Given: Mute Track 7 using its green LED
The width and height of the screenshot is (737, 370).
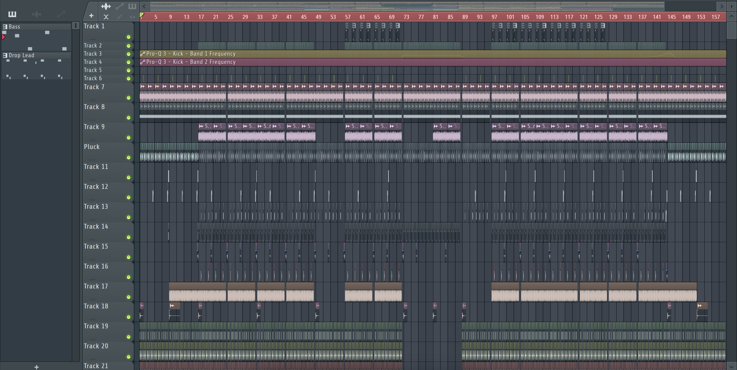Looking at the screenshot, I should (128, 98).
